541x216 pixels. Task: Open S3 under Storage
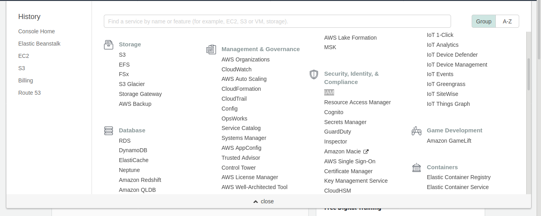[x=122, y=55]
